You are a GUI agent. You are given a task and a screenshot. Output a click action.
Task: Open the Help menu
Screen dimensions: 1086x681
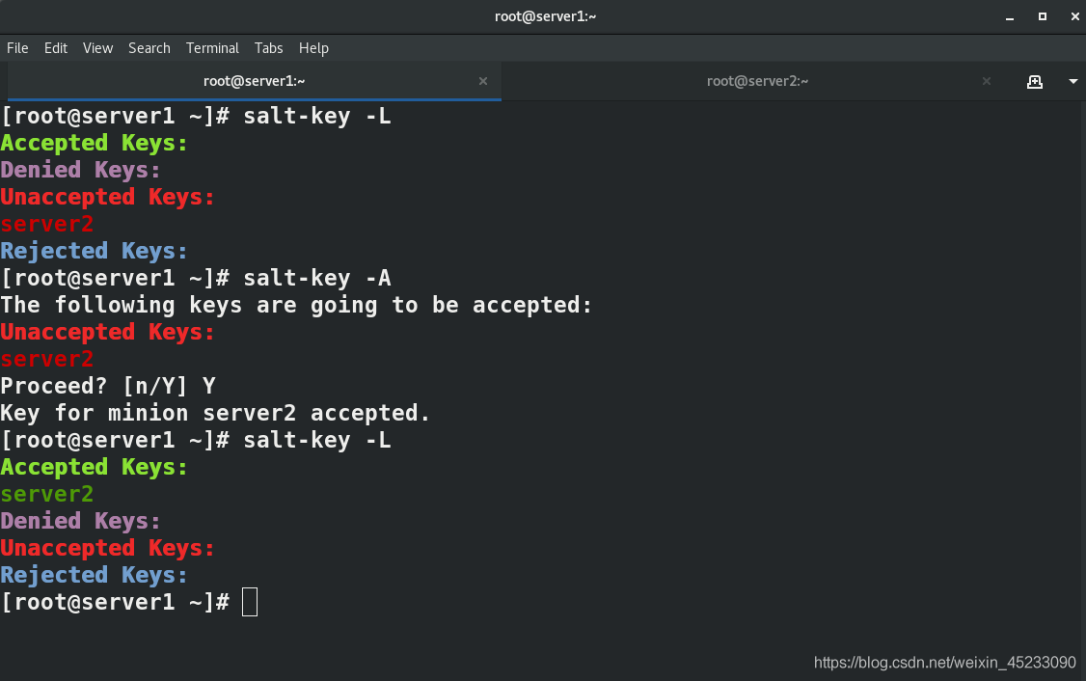pyautogui.click(x=313, y=48)
